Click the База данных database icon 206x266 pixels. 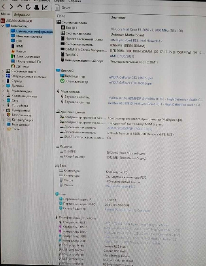click(8, 124)
